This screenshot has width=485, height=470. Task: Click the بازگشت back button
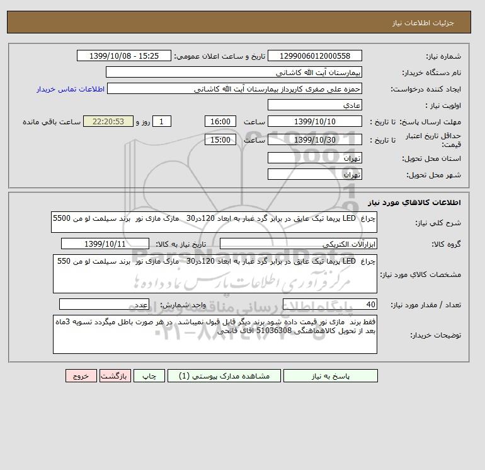(115, 376)
